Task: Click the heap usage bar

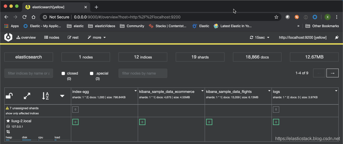Action: tap(13, 140)
